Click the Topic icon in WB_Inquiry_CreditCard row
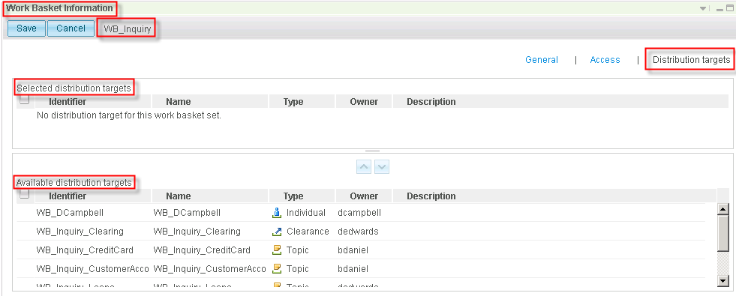This screenshot has width=736, height=296. (x=277, y=250)
